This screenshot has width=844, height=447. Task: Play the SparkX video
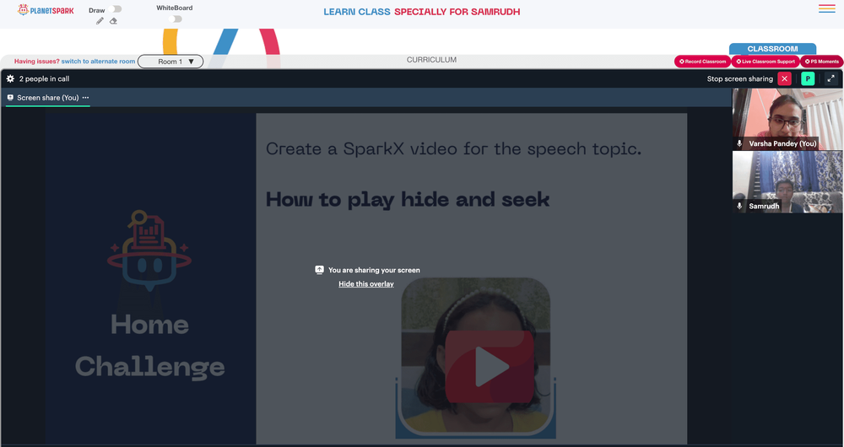point(490,367)
